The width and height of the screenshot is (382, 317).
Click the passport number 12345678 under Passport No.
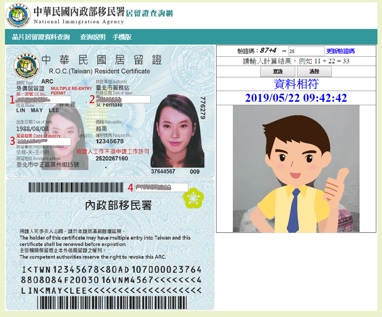pos(110,141)
